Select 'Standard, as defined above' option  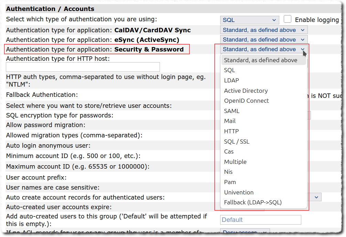260,60
